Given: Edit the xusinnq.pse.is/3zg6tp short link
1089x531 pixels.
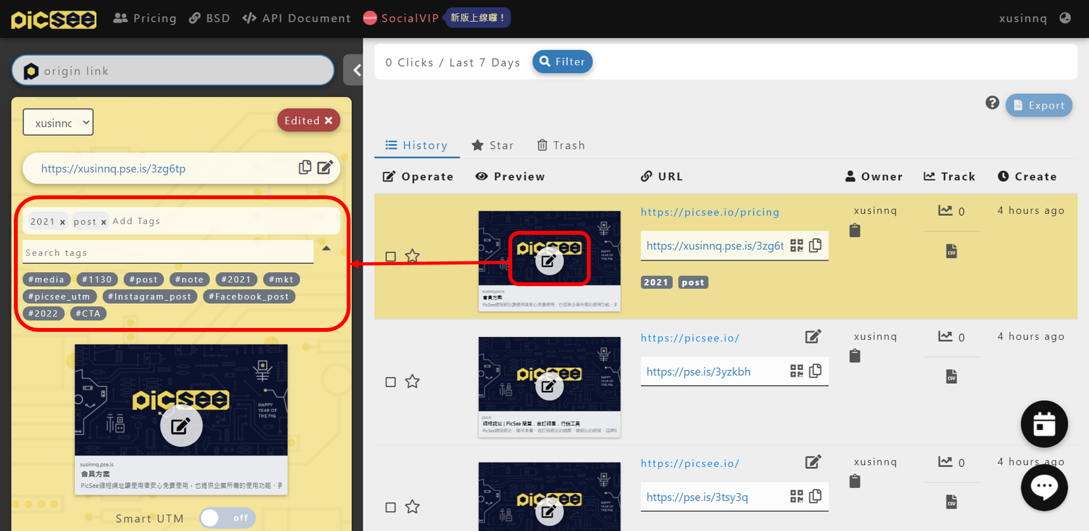Looking at the screenshot, I should [x=325, y=167].
